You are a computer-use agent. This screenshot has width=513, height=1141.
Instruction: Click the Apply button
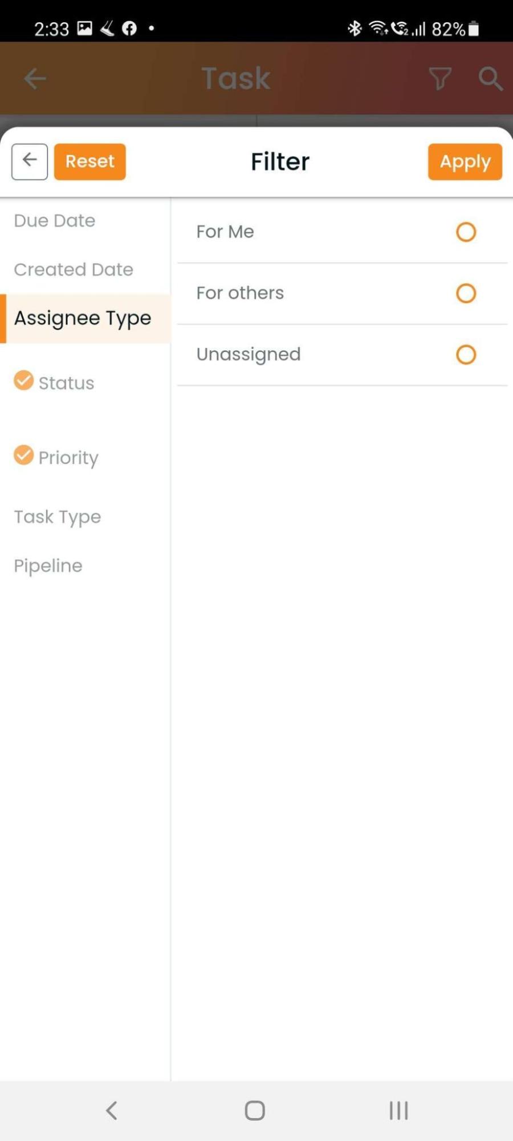(465, 162)
